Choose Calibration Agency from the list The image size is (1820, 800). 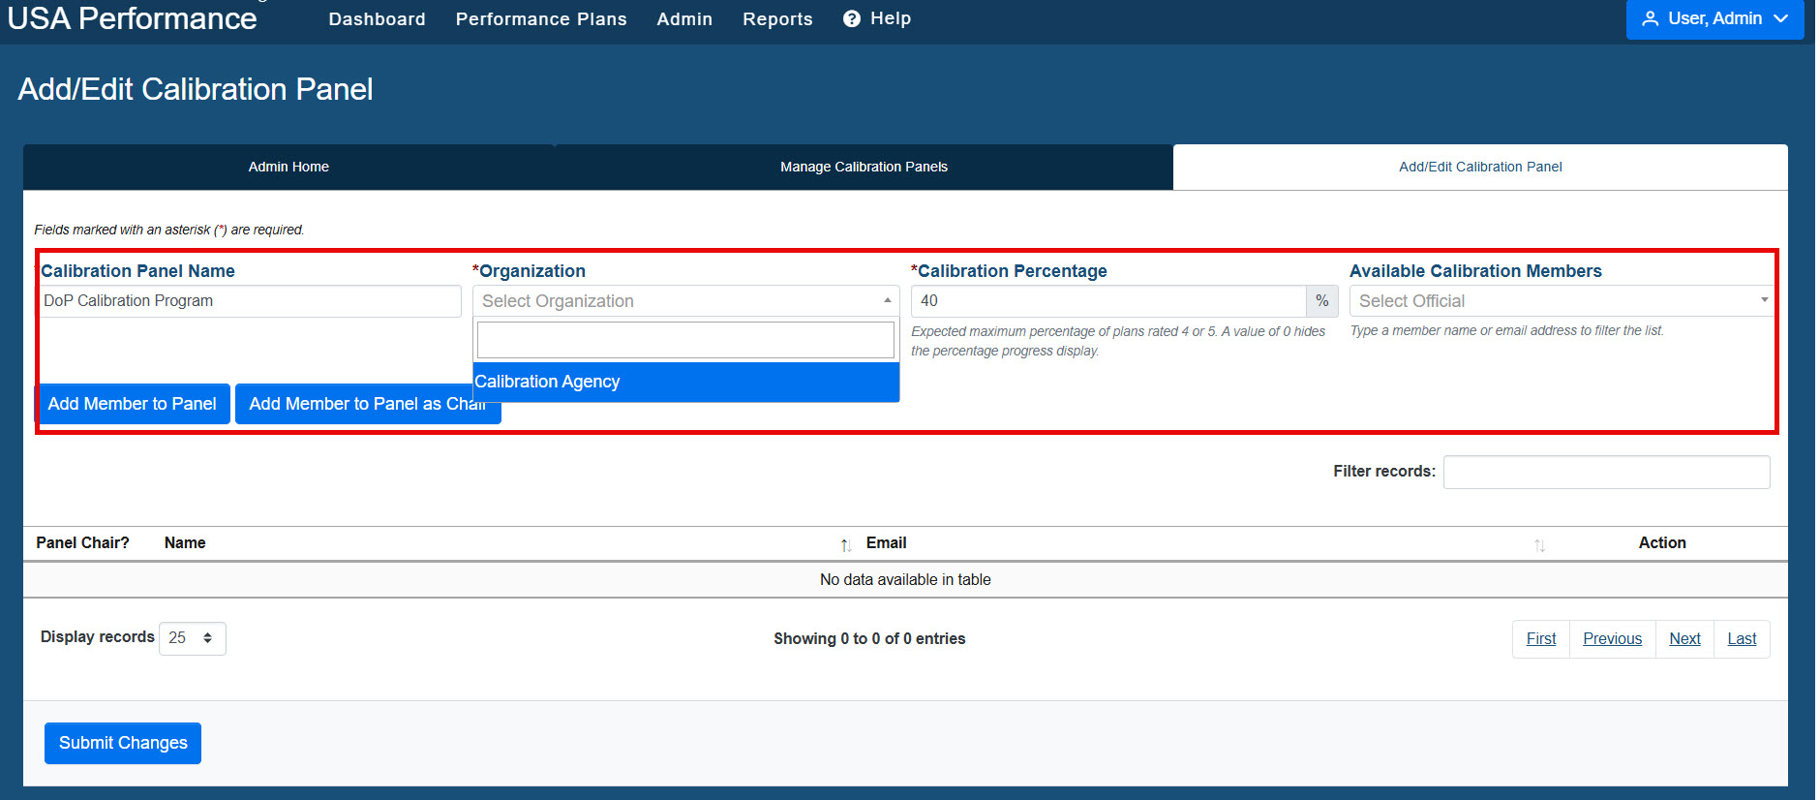tap(685, 382)
